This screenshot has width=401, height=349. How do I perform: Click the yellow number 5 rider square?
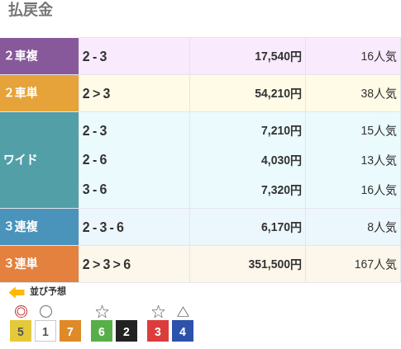click(21, 331)
